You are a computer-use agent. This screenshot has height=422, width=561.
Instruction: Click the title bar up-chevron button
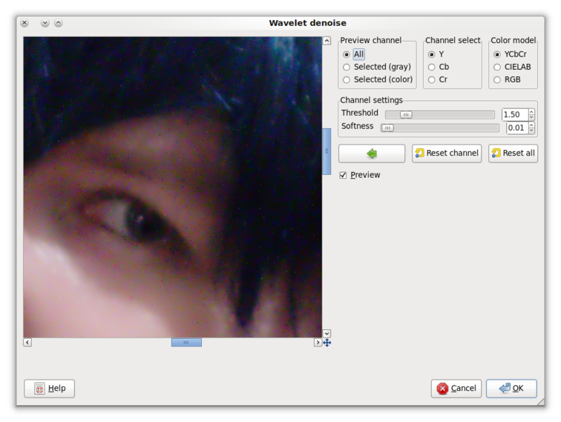(59, 23)
